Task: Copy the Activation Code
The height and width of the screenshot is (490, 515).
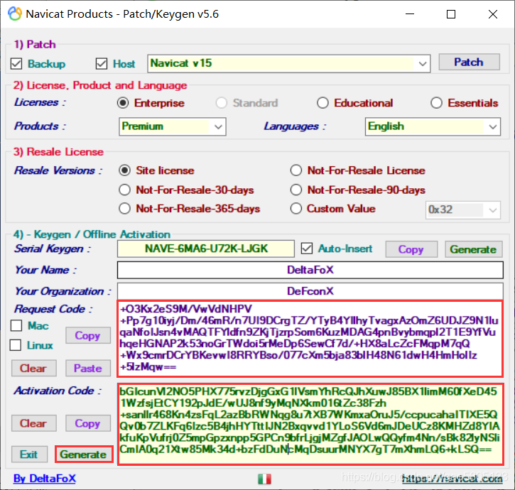Action: [87, 423]
